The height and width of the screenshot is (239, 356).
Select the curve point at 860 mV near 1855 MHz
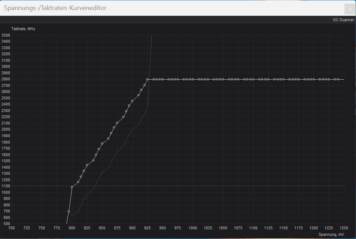coord(108,139)
